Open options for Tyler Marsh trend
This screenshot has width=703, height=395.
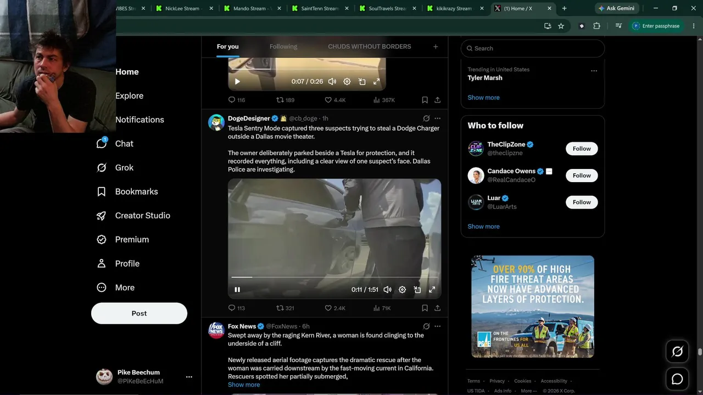tap(594, 71)
